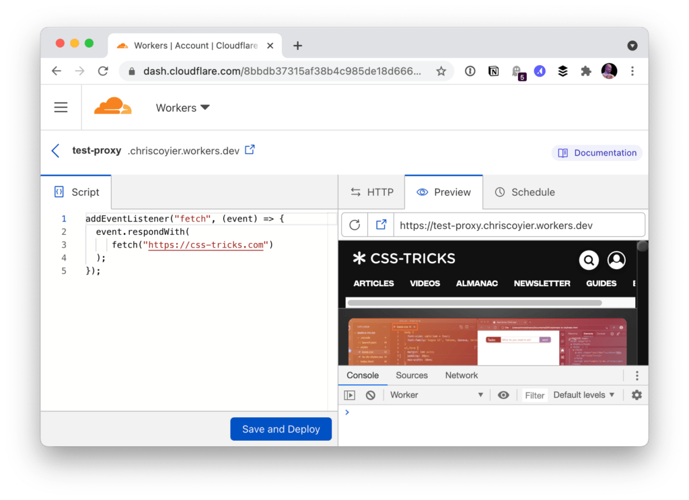Open the Cloudflare hamburger menu
689x500 pixels.
[x=61, y=107]
